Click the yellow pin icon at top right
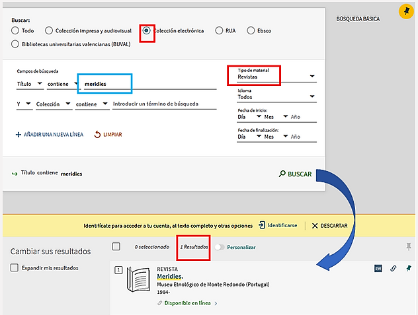Screen dimensions: 418x315 point(404,11)
